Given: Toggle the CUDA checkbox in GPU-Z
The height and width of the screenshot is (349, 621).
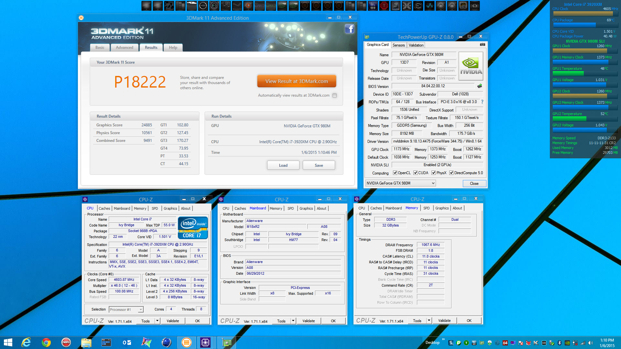Looking at the screenshot, I should pos(415,173).
